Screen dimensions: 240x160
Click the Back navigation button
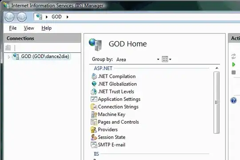click(x=9, y=17)
